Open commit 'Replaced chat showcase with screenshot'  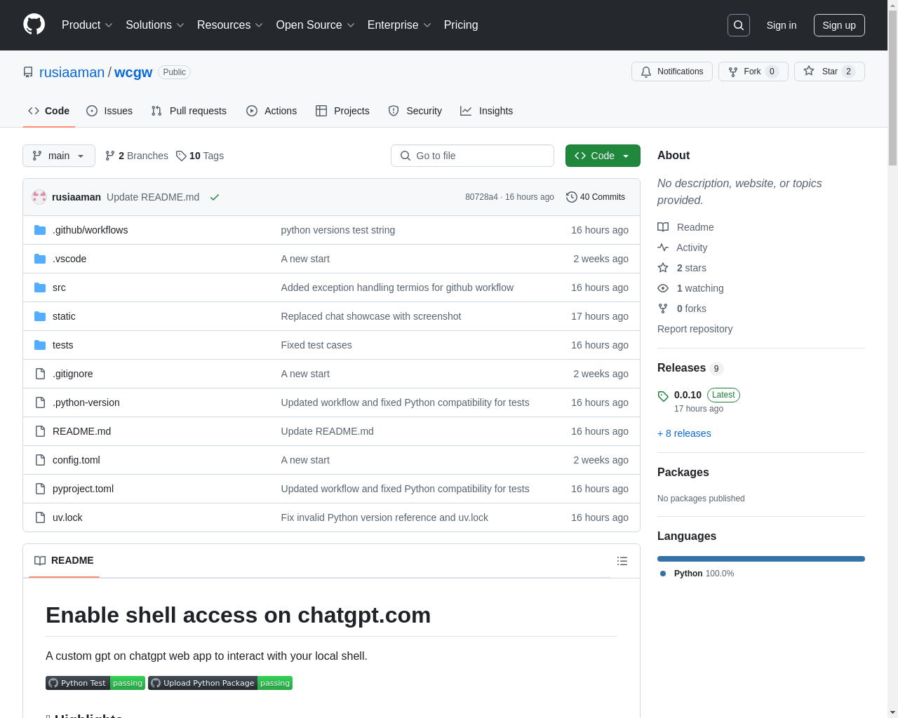click(371, 316)
